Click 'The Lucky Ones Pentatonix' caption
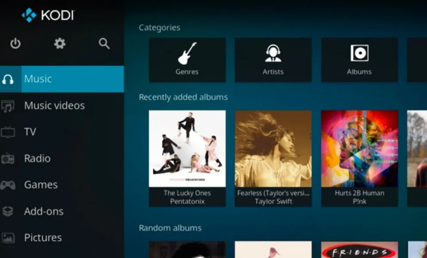 187,197
